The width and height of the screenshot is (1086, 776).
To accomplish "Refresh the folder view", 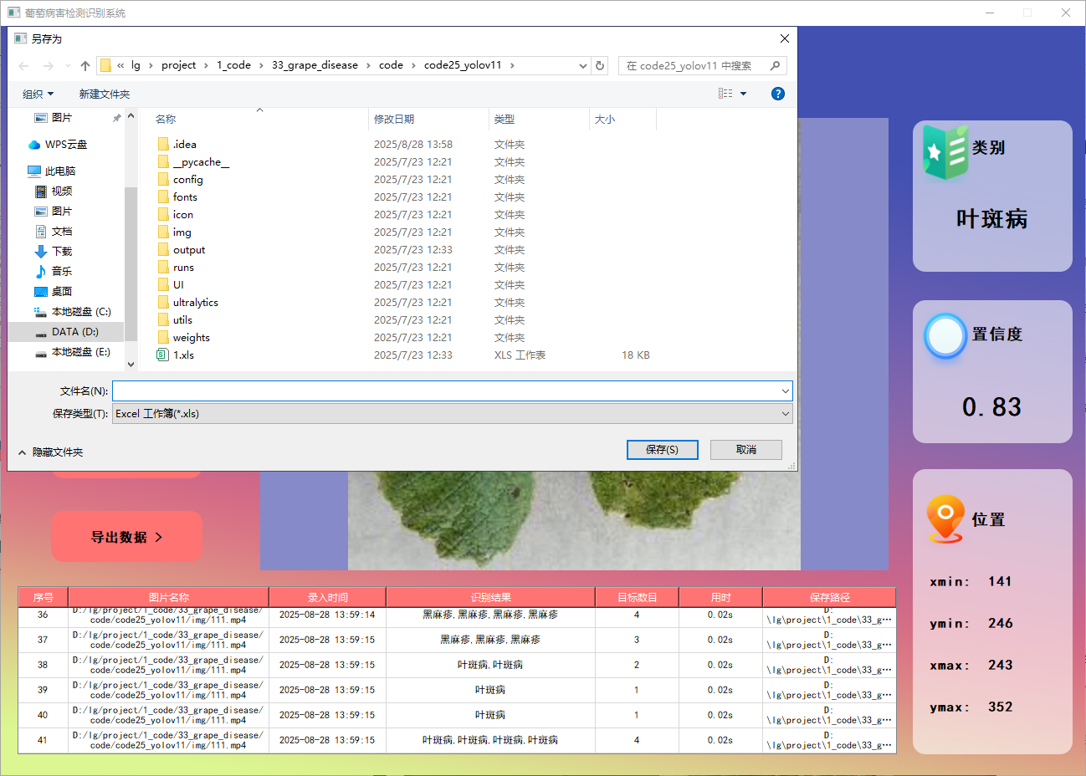I will click(600, 65).
